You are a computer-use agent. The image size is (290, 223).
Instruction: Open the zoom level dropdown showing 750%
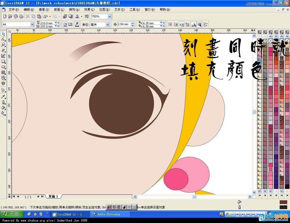[x=109, y=16]
